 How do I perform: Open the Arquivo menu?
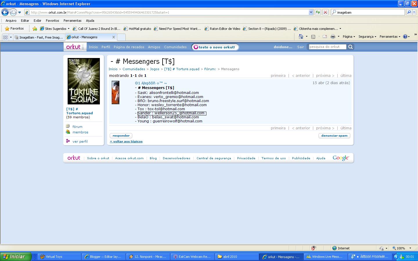(11, 21)
